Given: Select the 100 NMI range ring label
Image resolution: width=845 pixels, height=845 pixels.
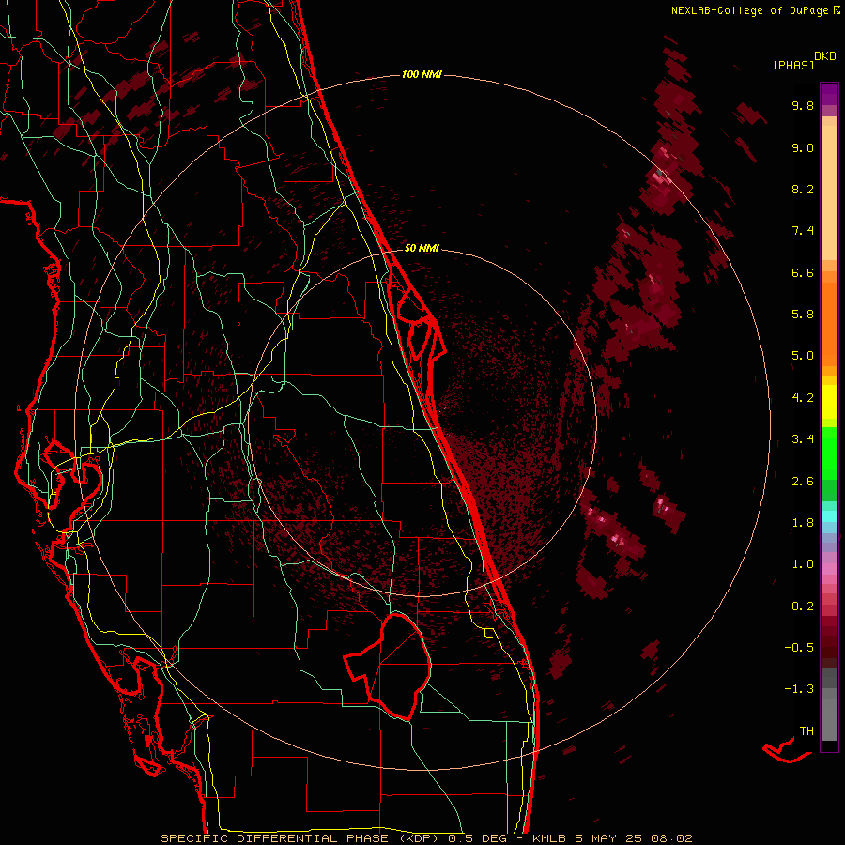Looking at the screenshot, I should pos(422,74).
